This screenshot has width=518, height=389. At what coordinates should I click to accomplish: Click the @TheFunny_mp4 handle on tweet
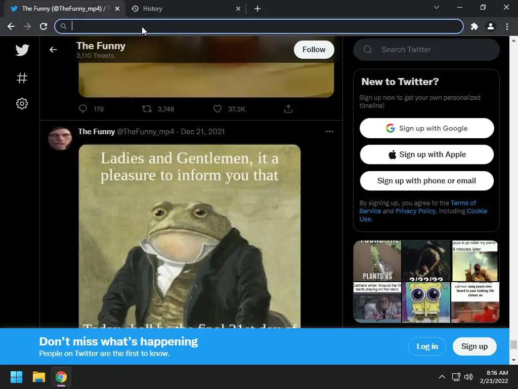point(145,132)
